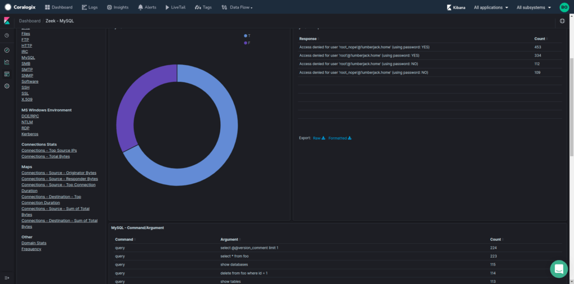The image size is (574, 284).
Task: Expand sidebar with bottom arrow icon
Action: click(7, 278)
